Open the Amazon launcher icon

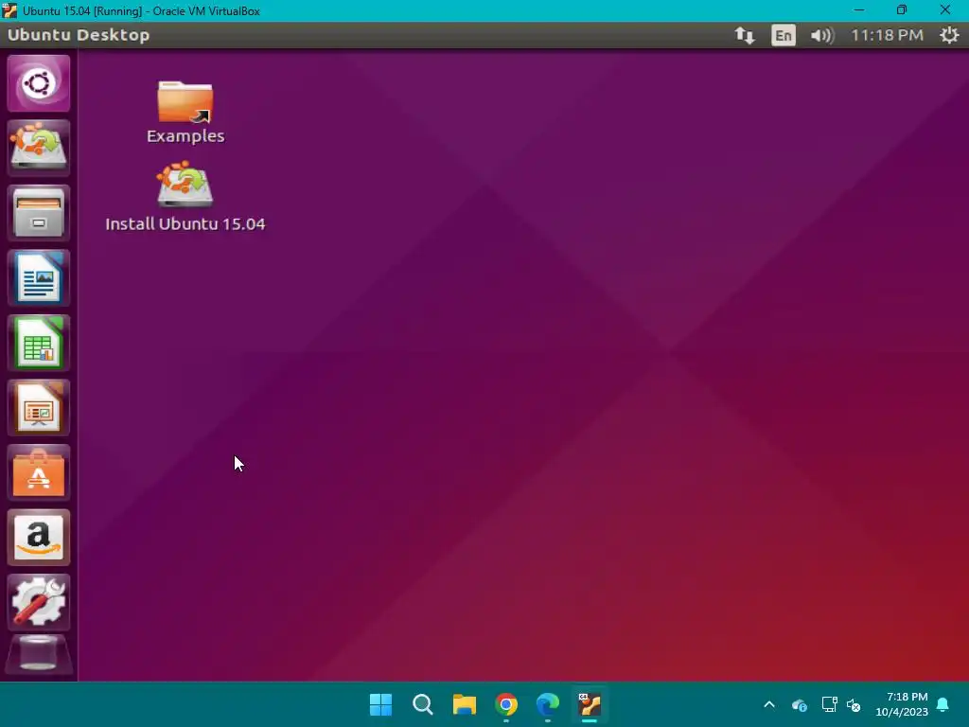pyautogui.click(x=38, y=538)
